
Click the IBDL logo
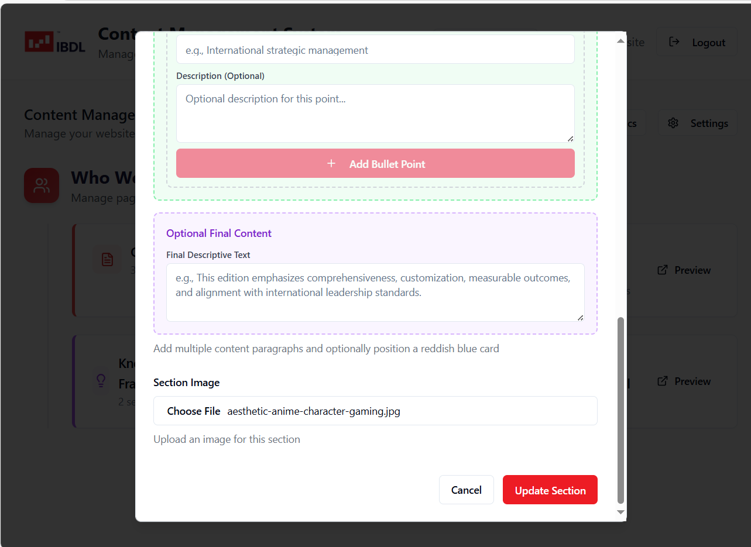point(55,42)
